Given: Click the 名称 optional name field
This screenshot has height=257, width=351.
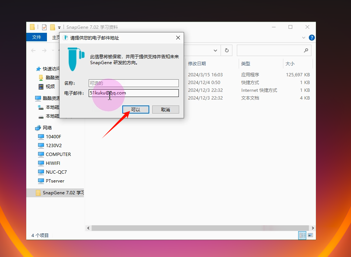Looking at the screenshot, I should click(x=134, y=83).
